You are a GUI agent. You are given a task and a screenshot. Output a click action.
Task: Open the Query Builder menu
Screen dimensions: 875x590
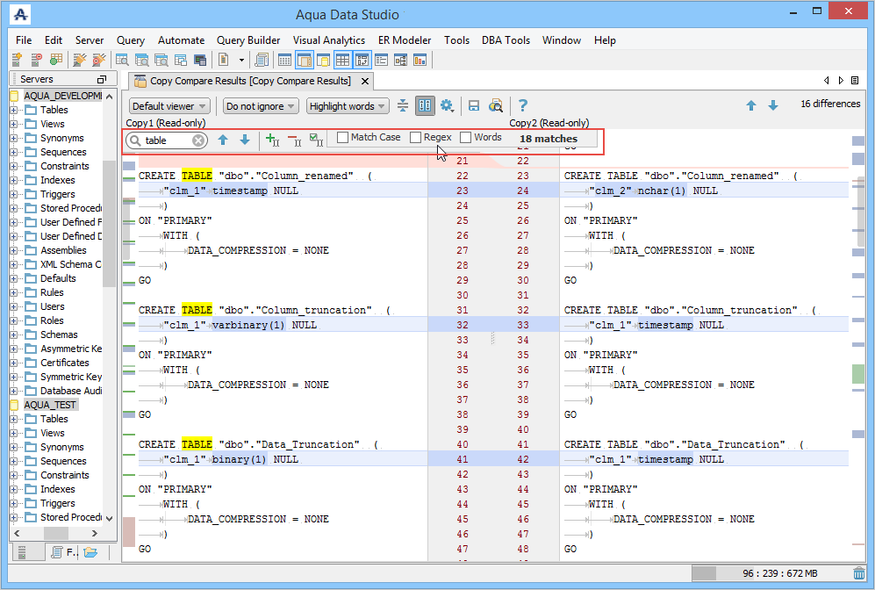pos(248,40)
